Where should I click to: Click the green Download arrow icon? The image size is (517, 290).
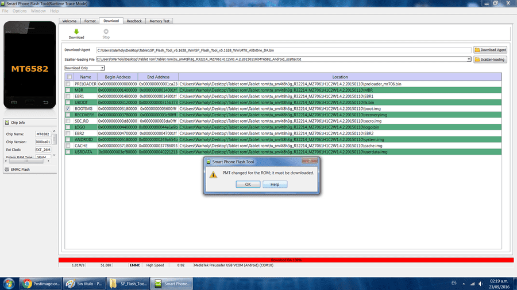coord(76,32)
